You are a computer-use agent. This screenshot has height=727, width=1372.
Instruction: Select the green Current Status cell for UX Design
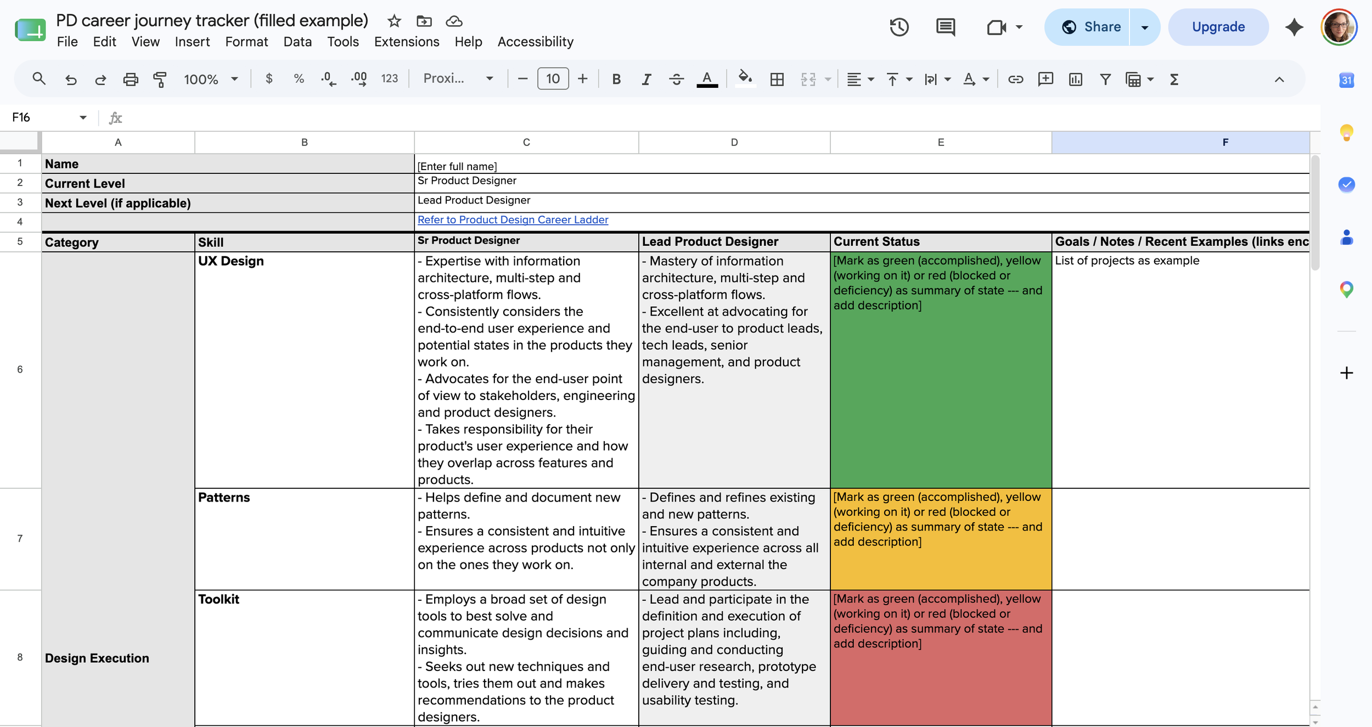coord(941,370)
